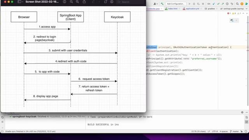This screenshot has height=140, width=249.
Task: Go to next highlighted problem
Action: [x=247, y=14]
